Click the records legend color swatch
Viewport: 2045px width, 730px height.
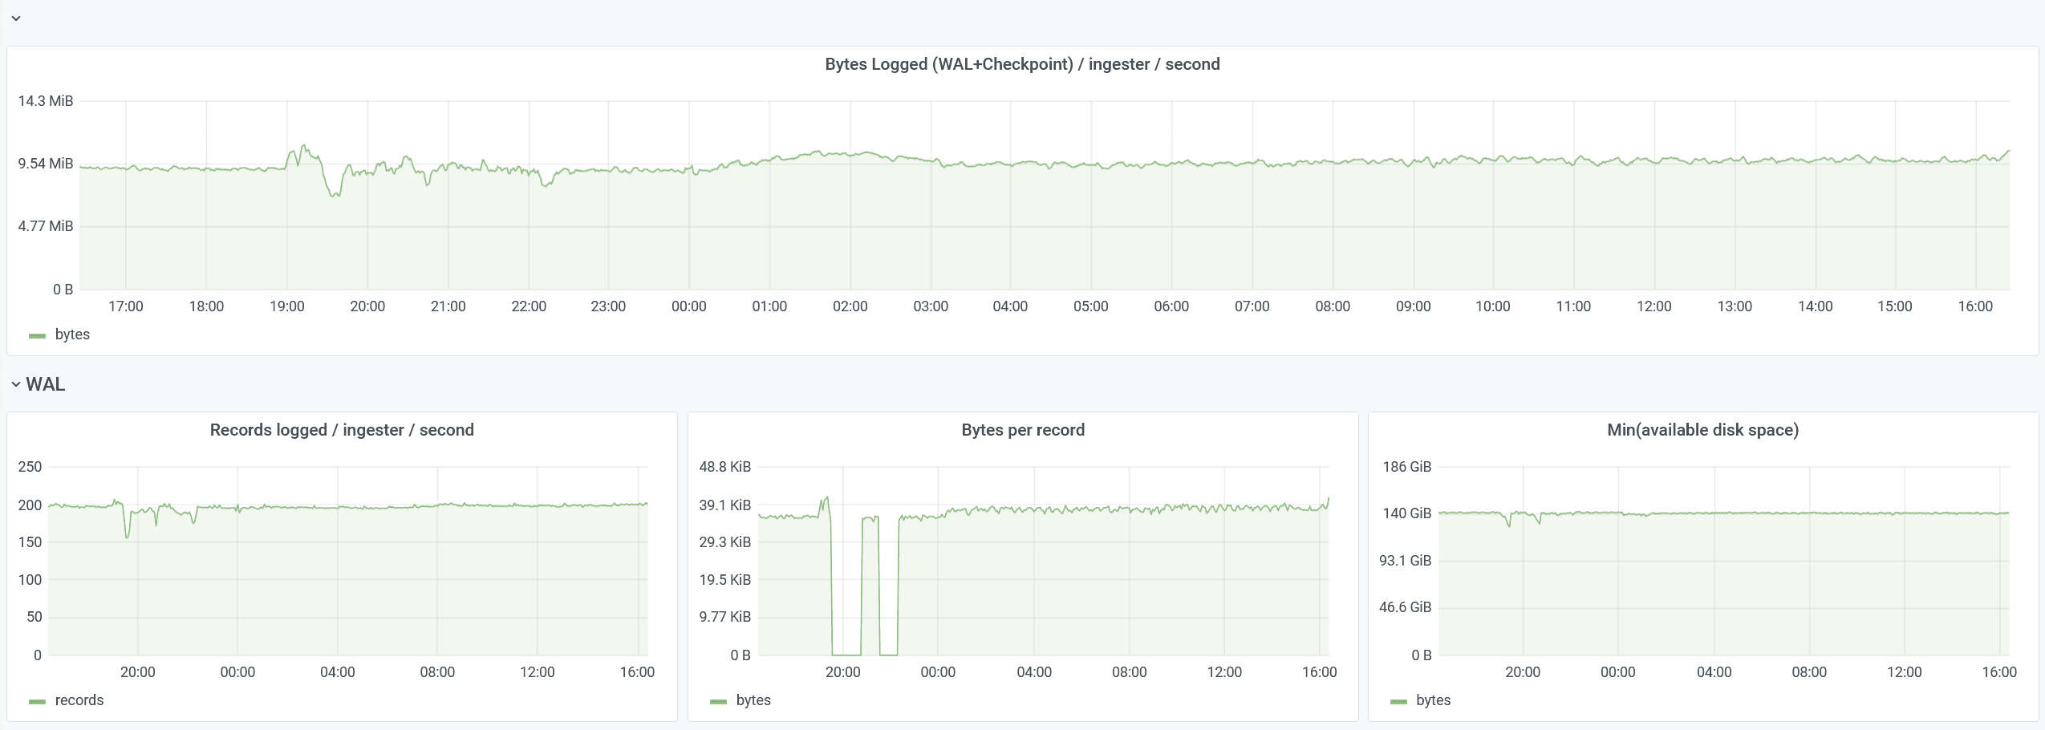click(x=37, y=701)
